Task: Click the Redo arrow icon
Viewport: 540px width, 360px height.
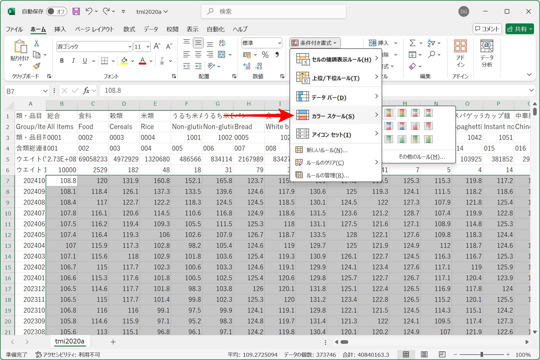Action: pos(106,11)
